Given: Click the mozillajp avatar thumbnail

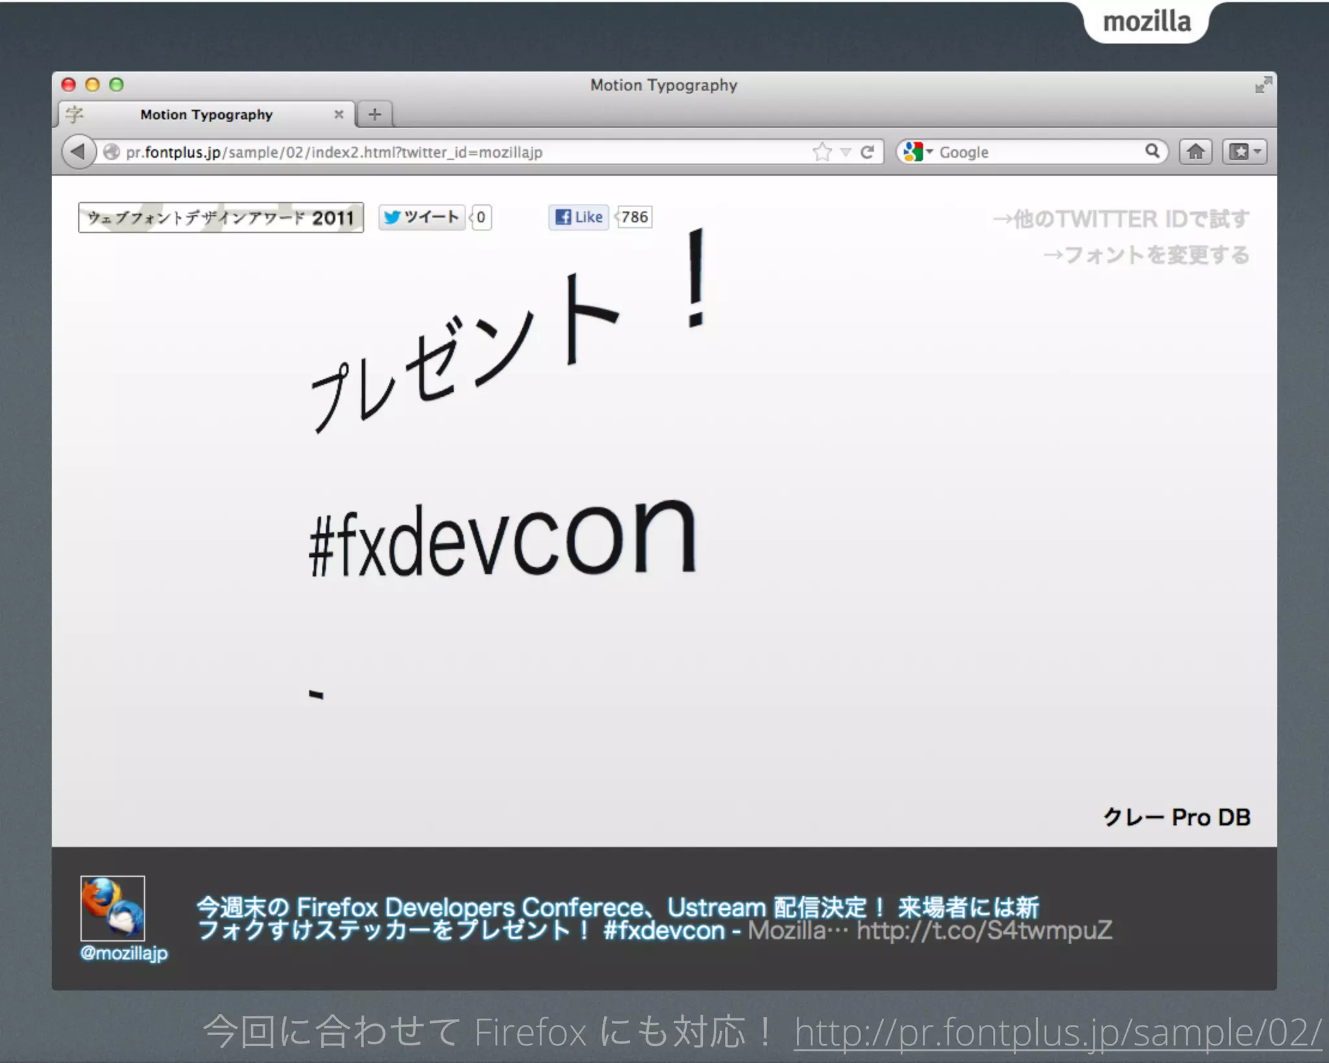Looking at the screenshot, I should pos(112,909).
